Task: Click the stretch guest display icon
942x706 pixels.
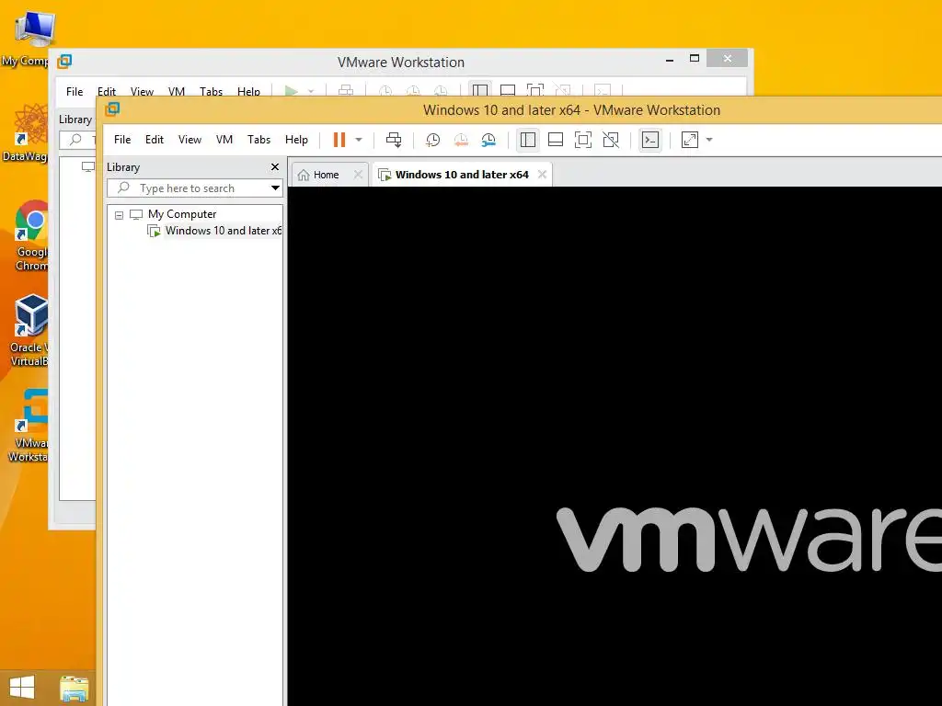Action: pyautogui.click(x=690, y=140)
